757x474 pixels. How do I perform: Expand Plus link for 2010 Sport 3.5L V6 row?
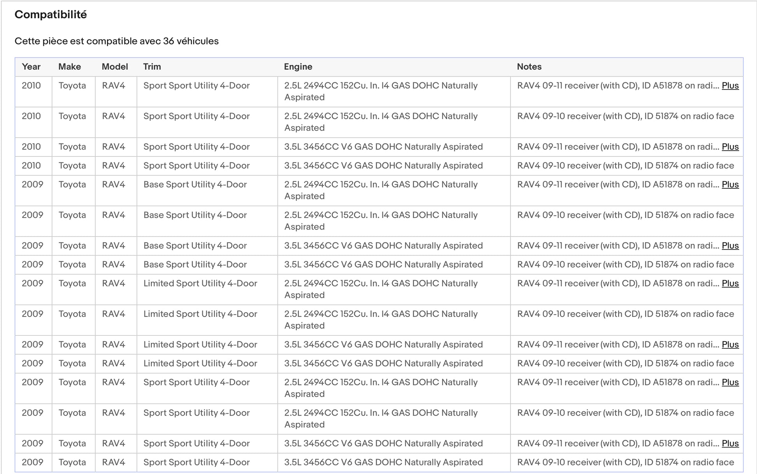[x=730, y=147]
